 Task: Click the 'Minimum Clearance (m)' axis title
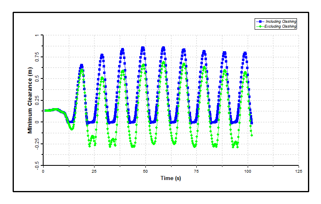pos(30,100)
